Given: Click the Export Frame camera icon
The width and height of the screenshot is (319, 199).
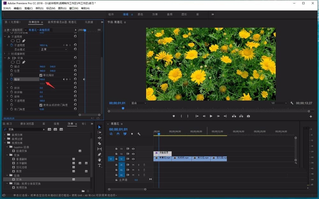Looking at the screenshot, I should click(x=248, y=116).
